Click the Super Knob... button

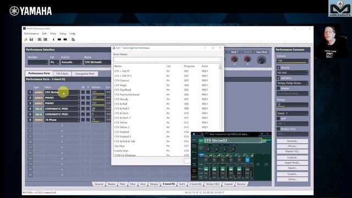click(292, 163)
